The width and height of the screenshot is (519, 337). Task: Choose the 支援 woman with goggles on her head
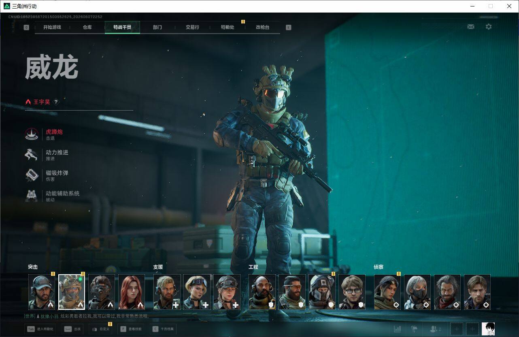(x=197, y=292)
